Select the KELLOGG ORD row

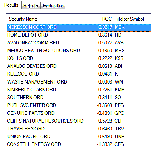[79, 74]
